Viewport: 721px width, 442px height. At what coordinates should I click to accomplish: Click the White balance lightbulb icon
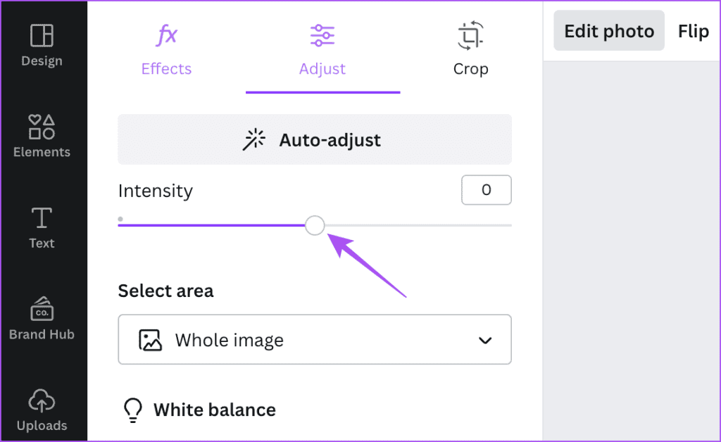(x=133, y=410)
